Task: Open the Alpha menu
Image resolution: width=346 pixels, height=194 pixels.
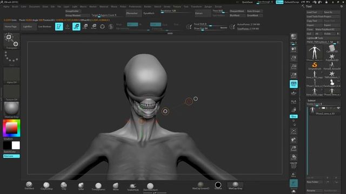Action: coord(6,6)
